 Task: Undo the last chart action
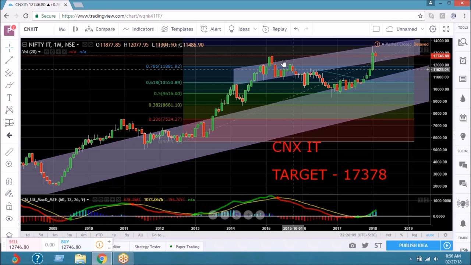(296, 29)
